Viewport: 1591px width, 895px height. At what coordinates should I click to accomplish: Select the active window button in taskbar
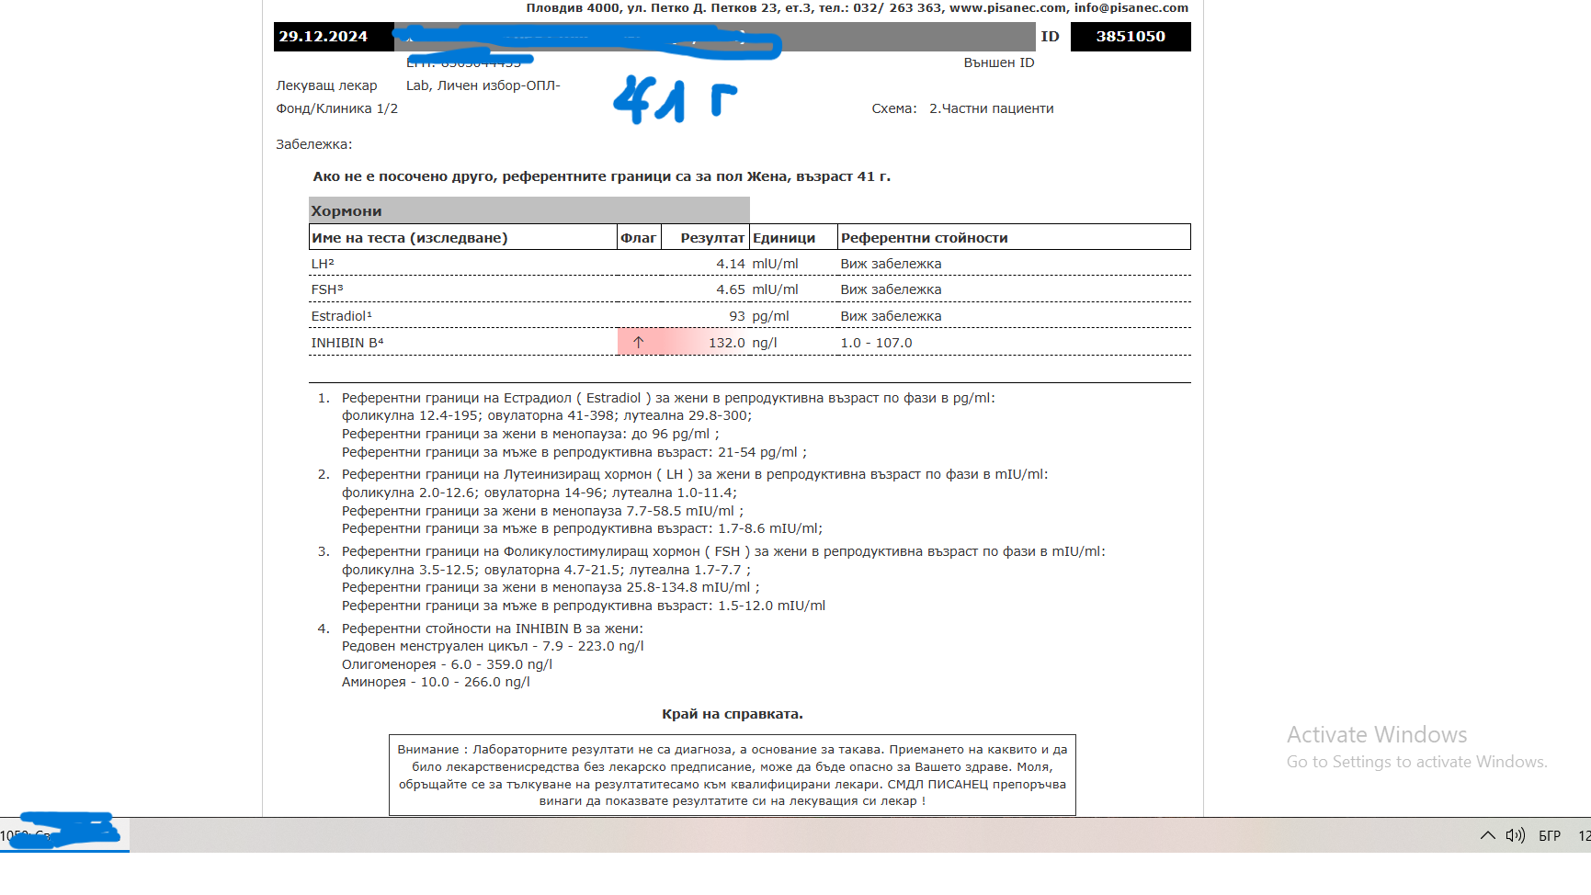click(64, 834)
